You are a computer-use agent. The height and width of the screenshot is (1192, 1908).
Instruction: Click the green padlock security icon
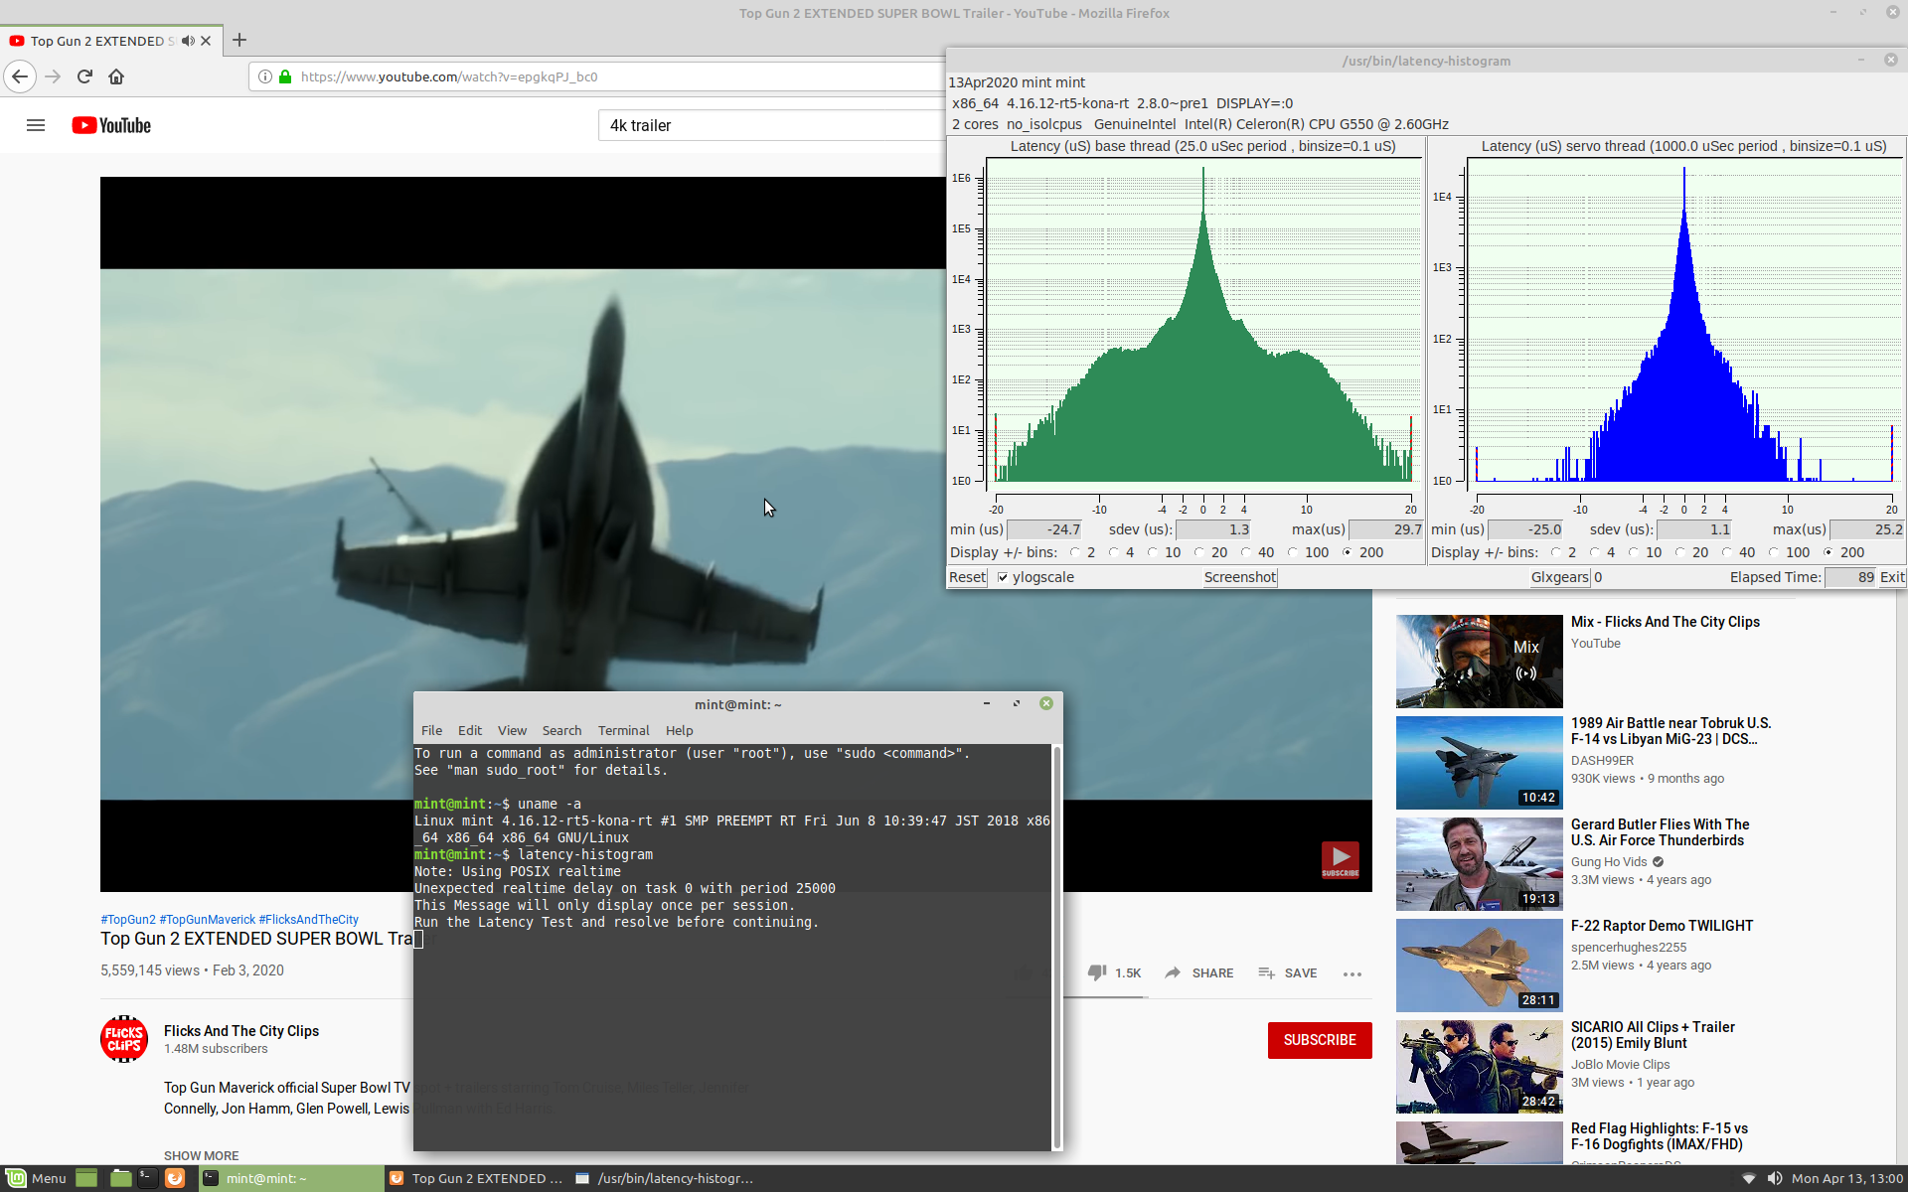tap(285, 76)
